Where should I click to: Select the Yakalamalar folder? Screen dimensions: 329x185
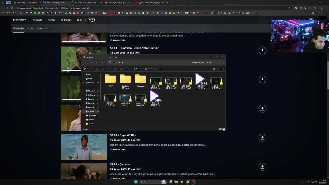141,81
